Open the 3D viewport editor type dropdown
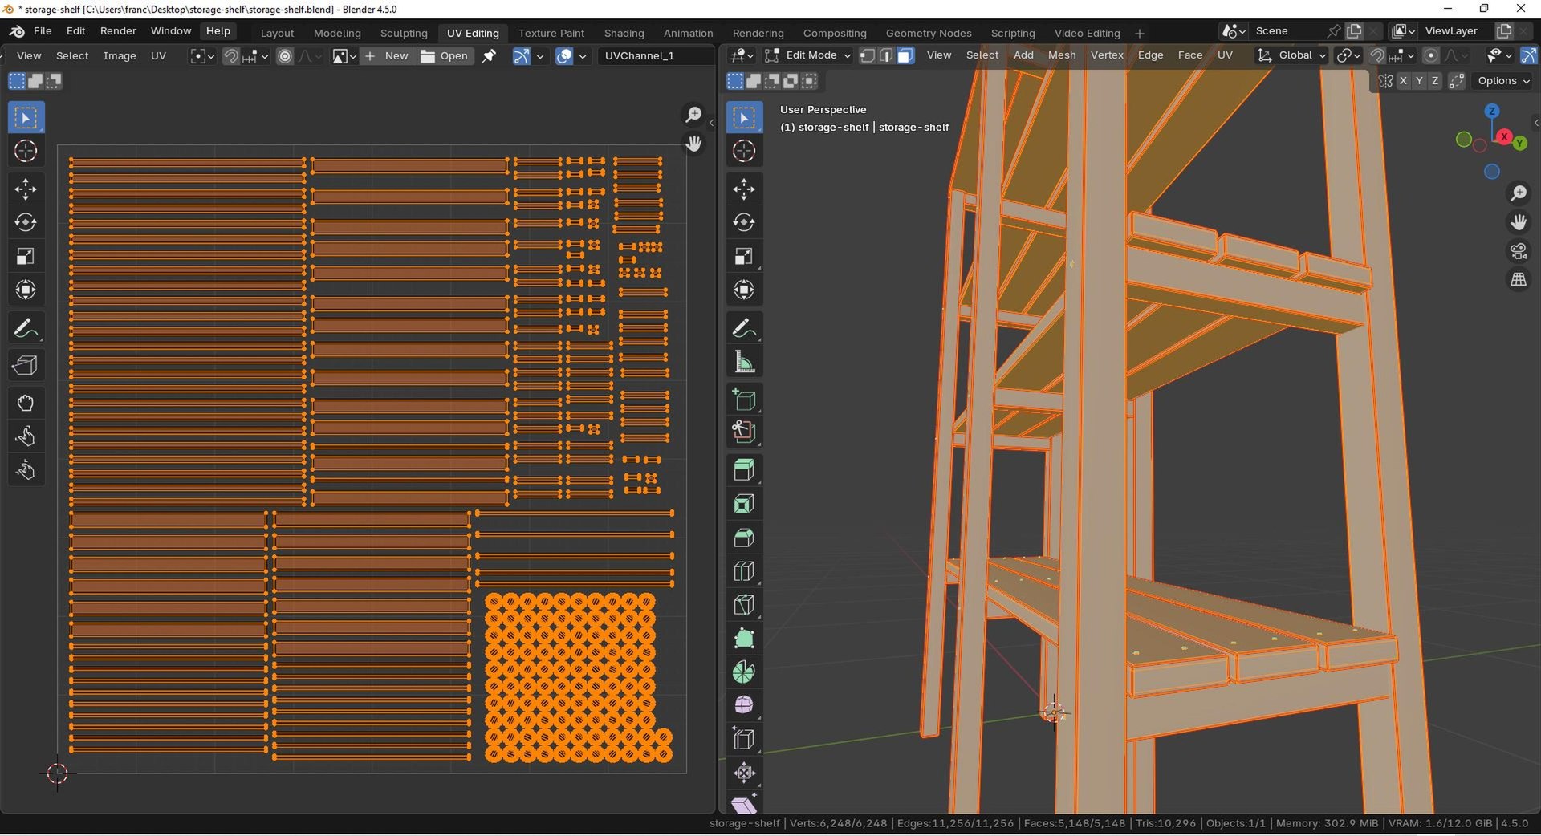 741,55
